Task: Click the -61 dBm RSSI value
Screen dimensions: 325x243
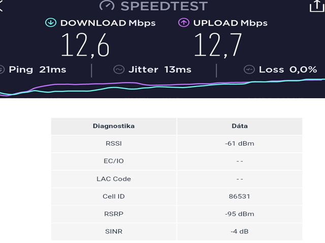Action: (239, 143)
